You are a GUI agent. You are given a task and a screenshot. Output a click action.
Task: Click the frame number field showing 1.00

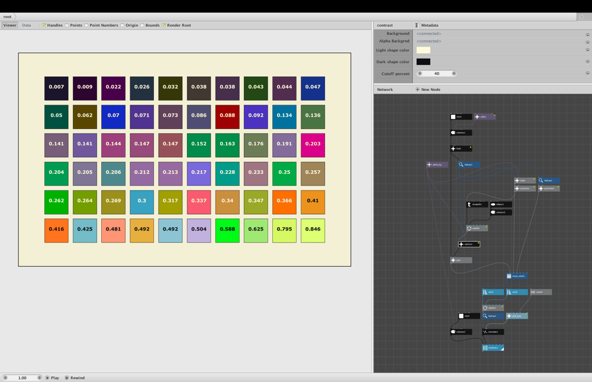(x=22, y=378)
